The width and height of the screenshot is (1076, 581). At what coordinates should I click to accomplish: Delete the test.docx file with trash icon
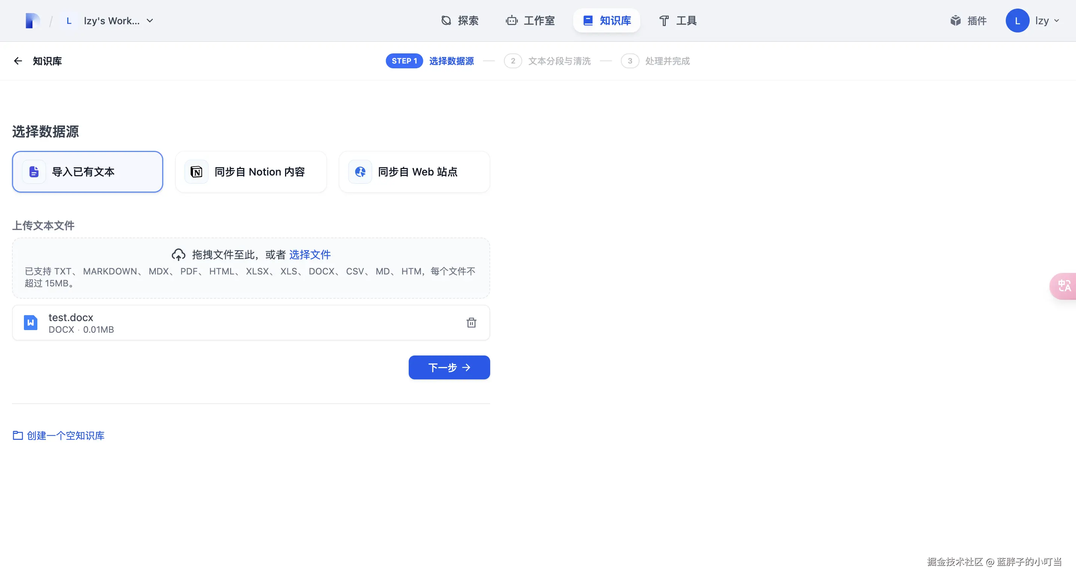[471, 323]
